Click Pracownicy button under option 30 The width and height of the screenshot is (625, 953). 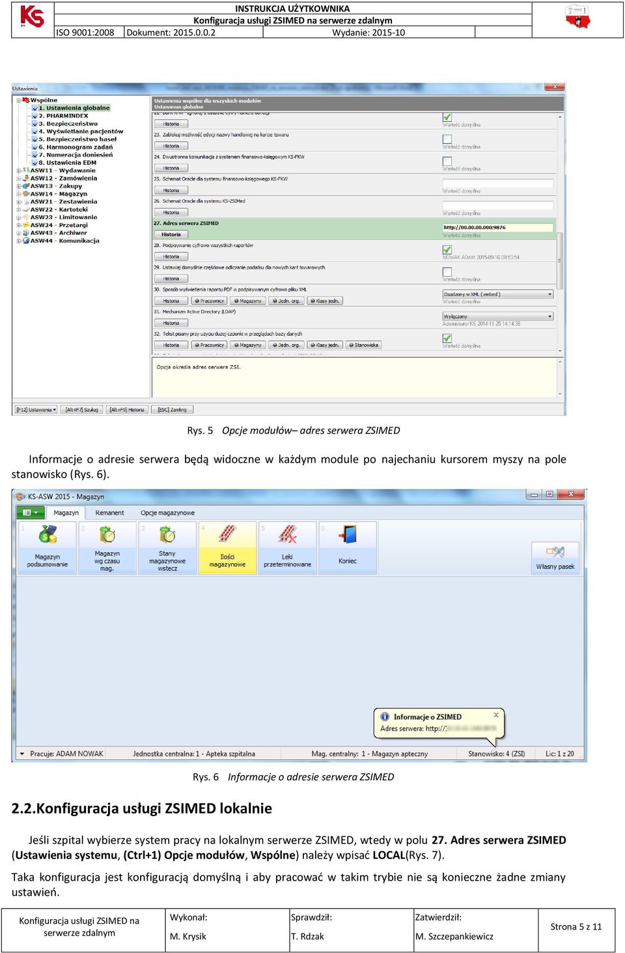pyautogui.click(x=210, y=301)
